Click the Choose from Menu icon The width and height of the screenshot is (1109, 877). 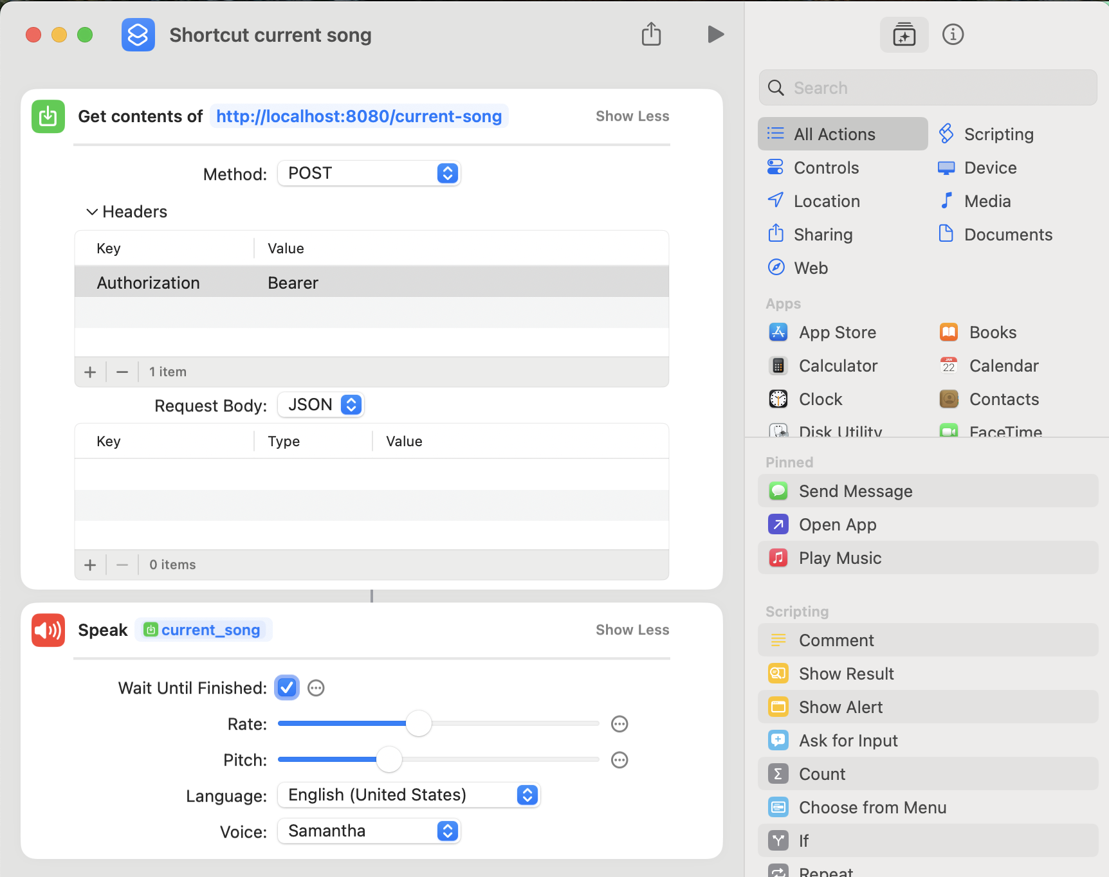tap(778, 808)
